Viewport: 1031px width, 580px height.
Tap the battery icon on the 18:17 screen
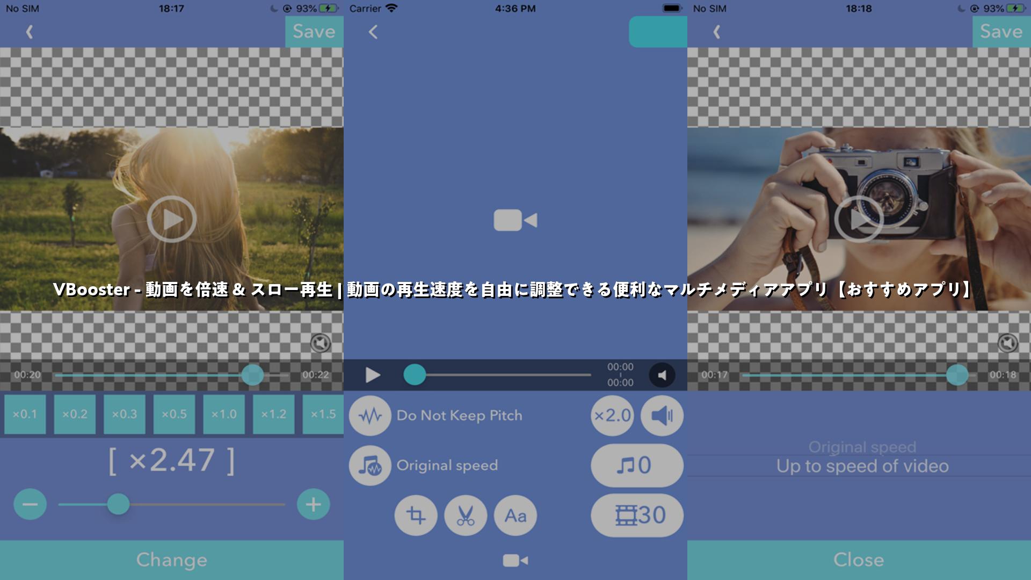pyautogui.click(x=328, y=9)
